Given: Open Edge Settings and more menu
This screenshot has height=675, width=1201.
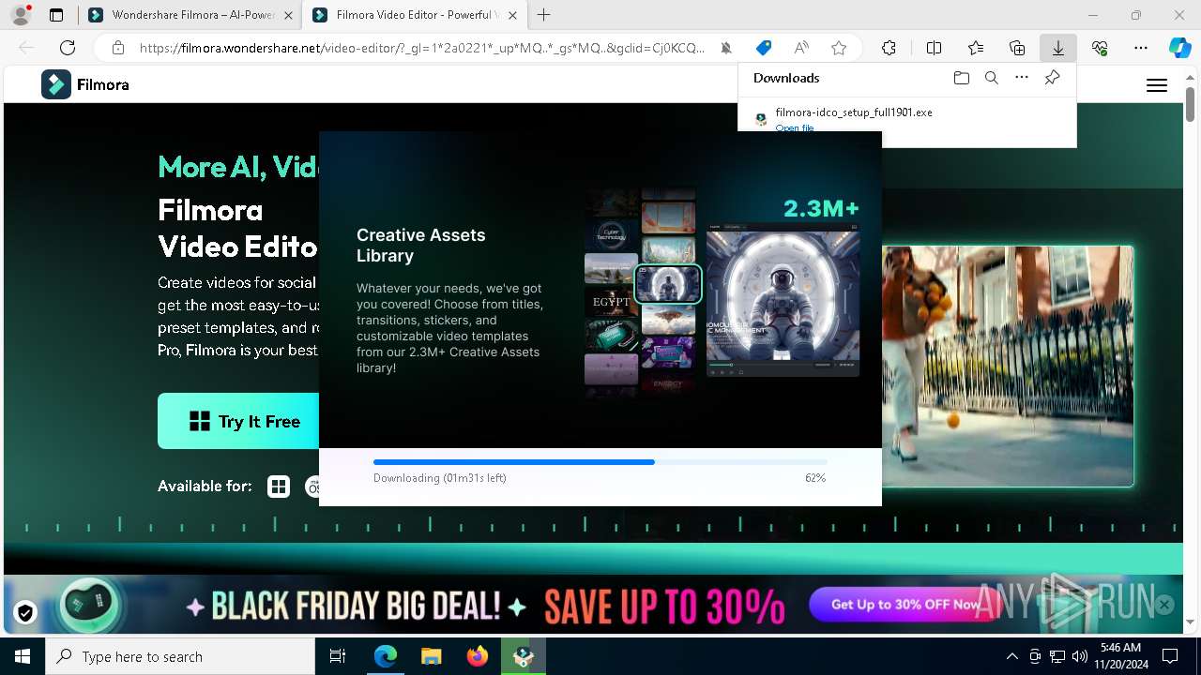Looking at the screenshot, I should pos(1141,48).
